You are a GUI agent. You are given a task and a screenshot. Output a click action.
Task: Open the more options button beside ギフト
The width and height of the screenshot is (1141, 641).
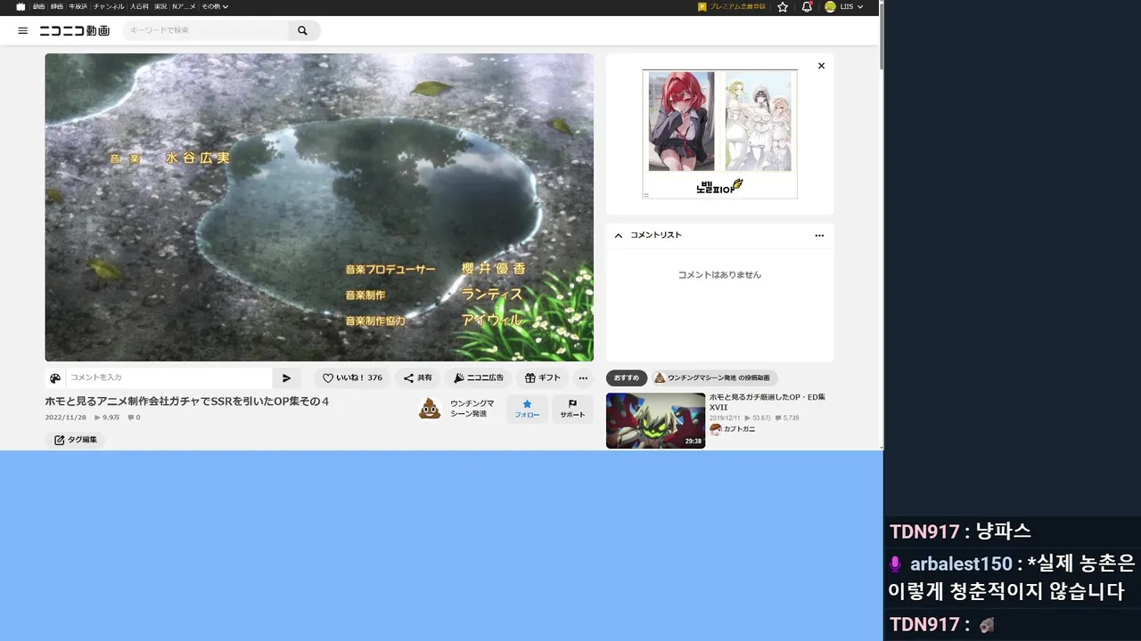(582, 377)
